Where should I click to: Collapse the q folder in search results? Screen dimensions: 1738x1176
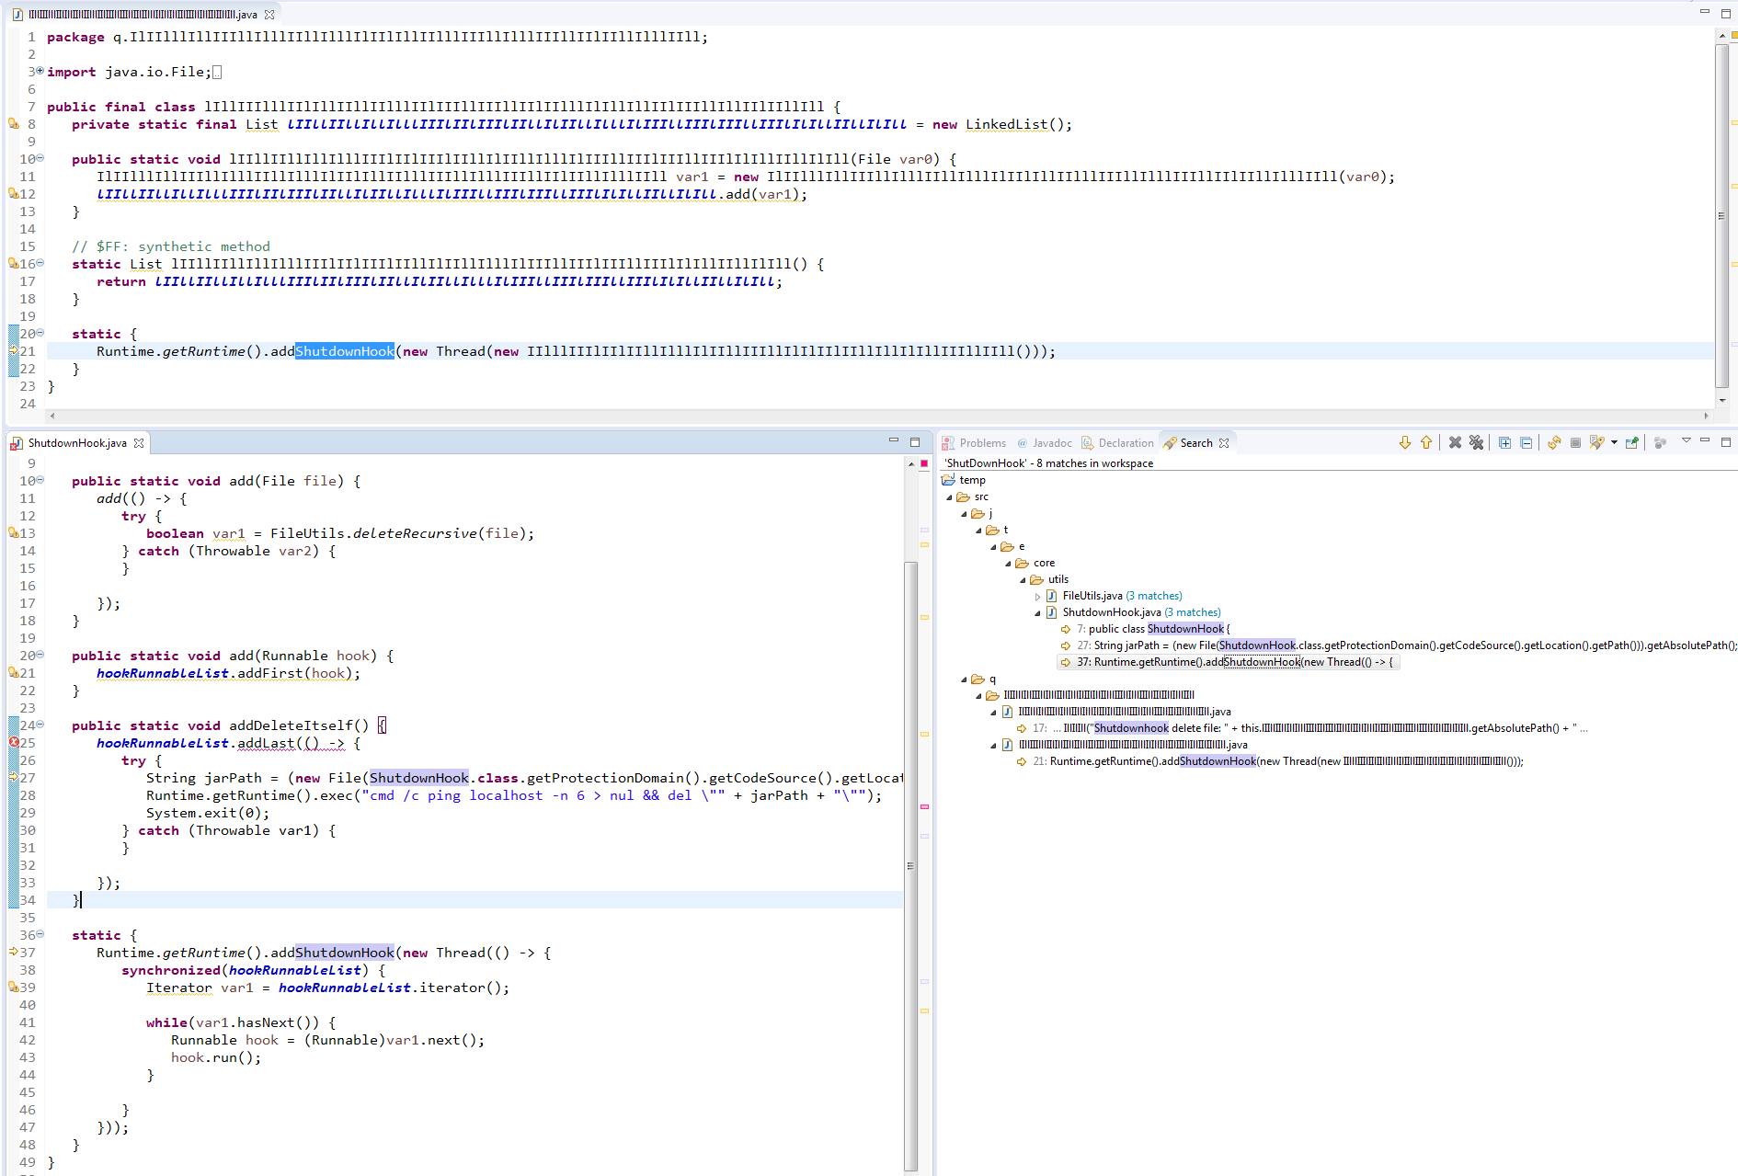click(964, 680)
